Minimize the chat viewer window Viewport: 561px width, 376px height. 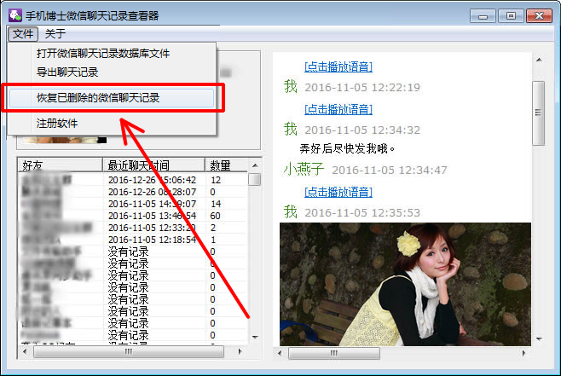[x=483, y=16]
